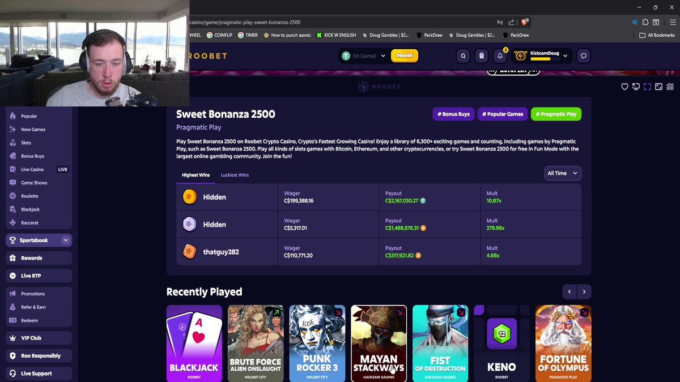Click payout C$2,167,030.27
This screenshot has width=680, height=382.
click(x=402, y=200)
